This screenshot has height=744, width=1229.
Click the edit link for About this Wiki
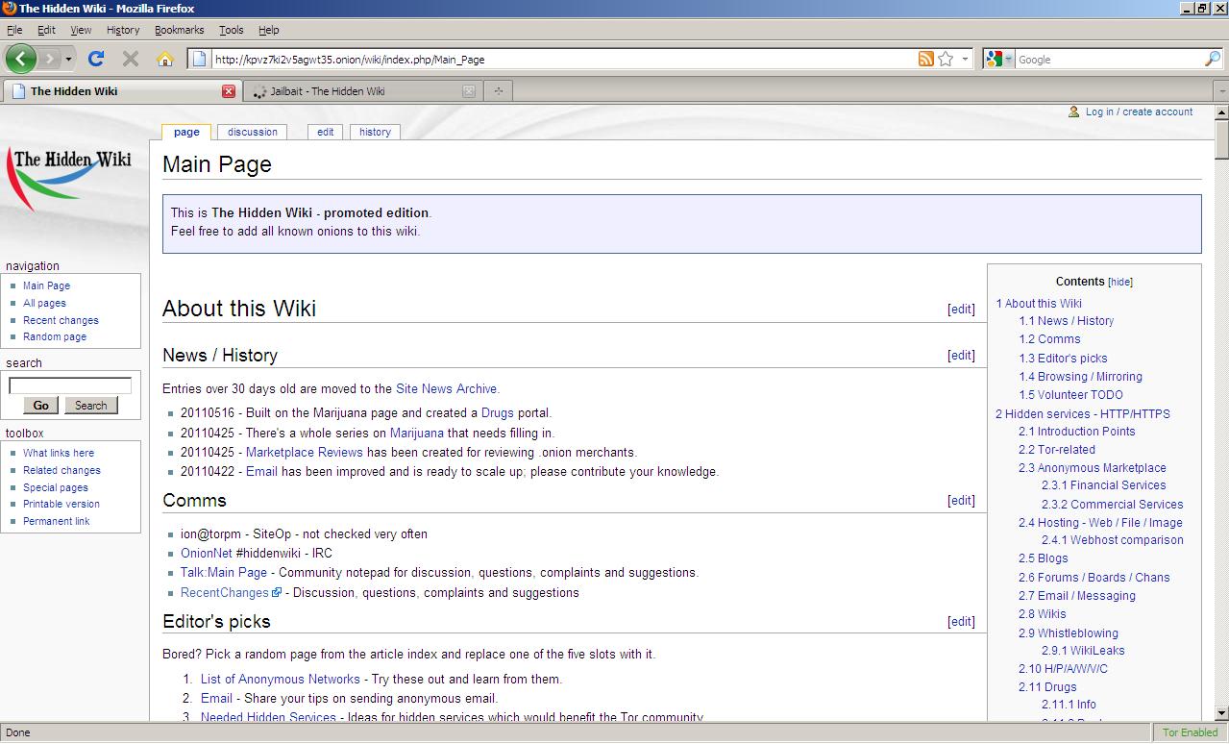click(961, 310)
